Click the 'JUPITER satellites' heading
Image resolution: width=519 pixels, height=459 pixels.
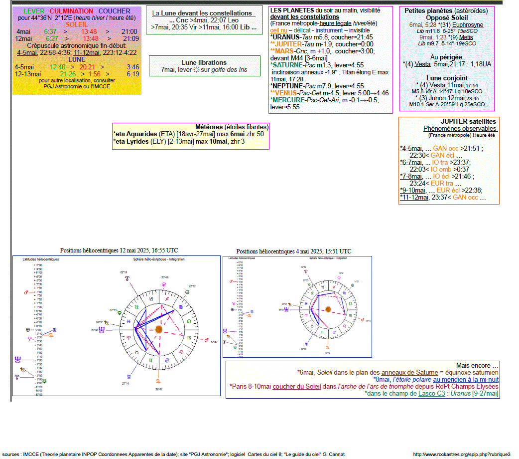point(468,122)
